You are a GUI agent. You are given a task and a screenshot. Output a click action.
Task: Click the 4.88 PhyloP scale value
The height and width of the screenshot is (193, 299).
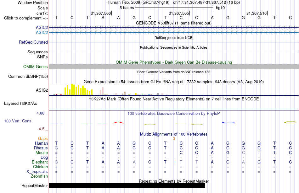[x=40, y=113]
